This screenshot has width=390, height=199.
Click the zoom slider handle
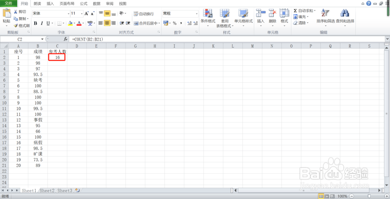(369, 196)
